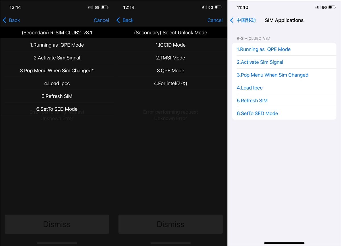
Task: Select 4.Load Ipcc in the dark menu
Action: pos(57,83)
